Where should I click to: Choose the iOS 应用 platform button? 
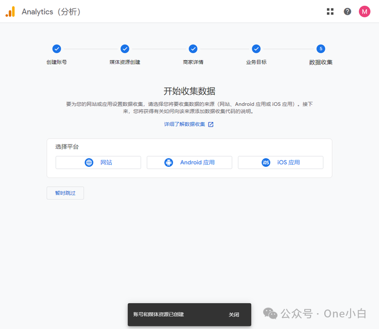[281, 163]
